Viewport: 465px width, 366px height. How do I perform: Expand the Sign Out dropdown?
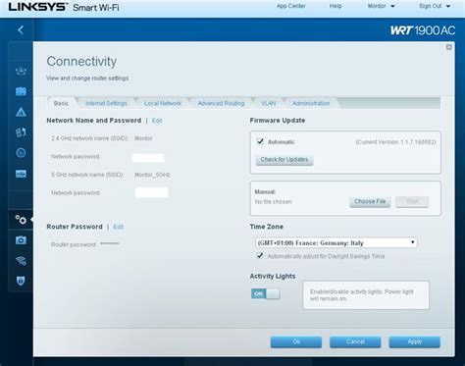[x=435, y=6]
